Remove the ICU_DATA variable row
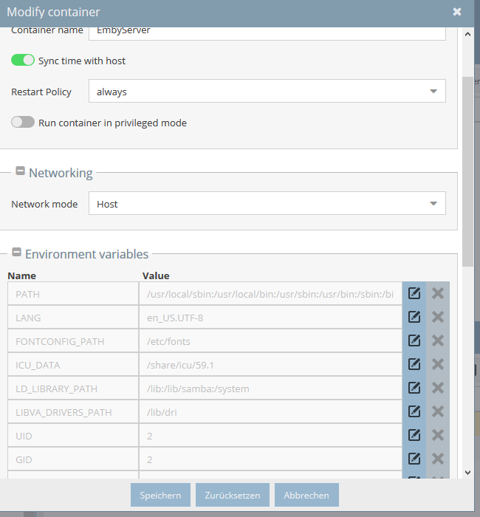Image resolution: width=480 pixels, height=517 pixels. point(438,364)
